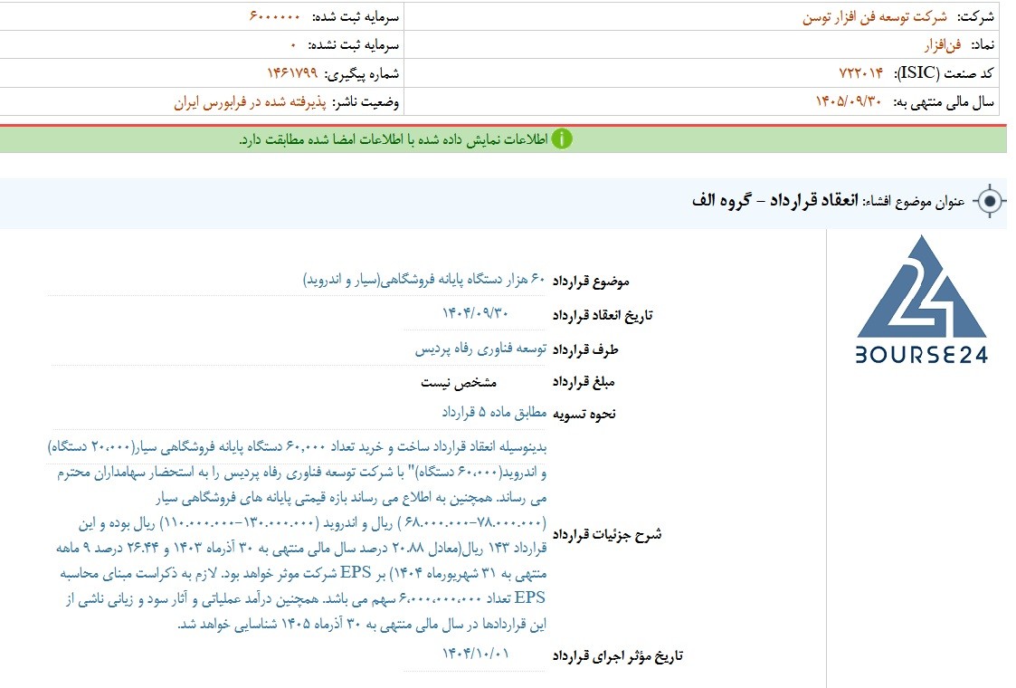1016x688 pixels.
Task: Click the contract details paragraph starting "بدینوسیله انعقاد قرارداد"
Action: click(298, 535)
